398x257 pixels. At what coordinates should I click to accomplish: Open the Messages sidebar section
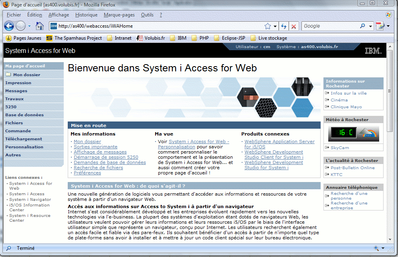click(x=34, y=91)
